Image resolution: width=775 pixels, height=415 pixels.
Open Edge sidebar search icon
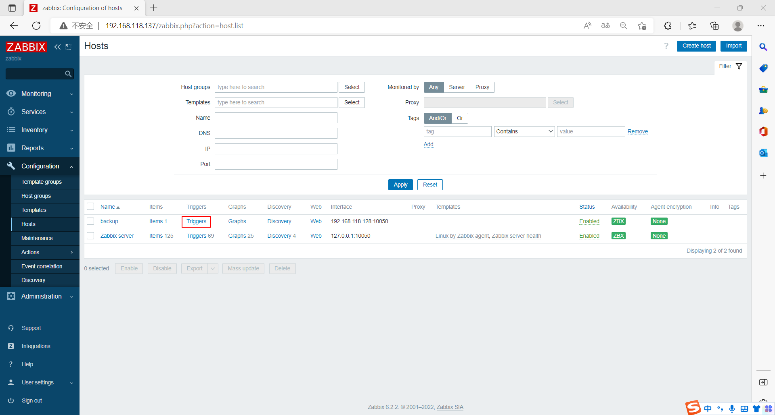coord(763,47)
